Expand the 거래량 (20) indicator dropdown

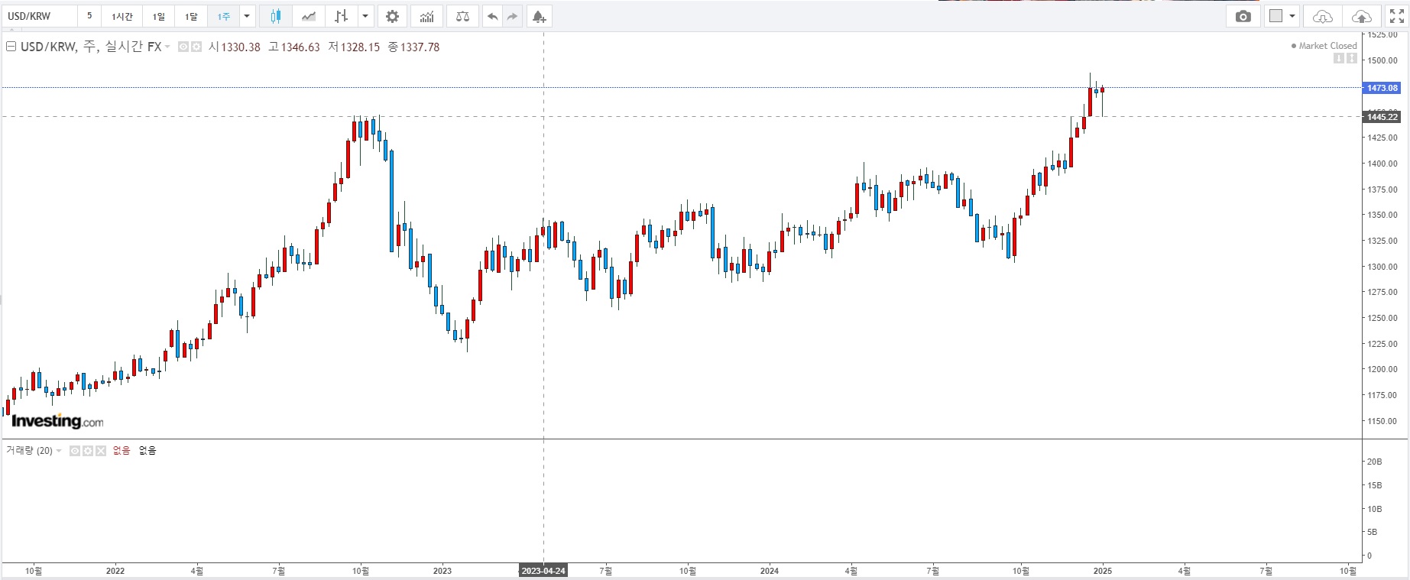coord(59,451)
